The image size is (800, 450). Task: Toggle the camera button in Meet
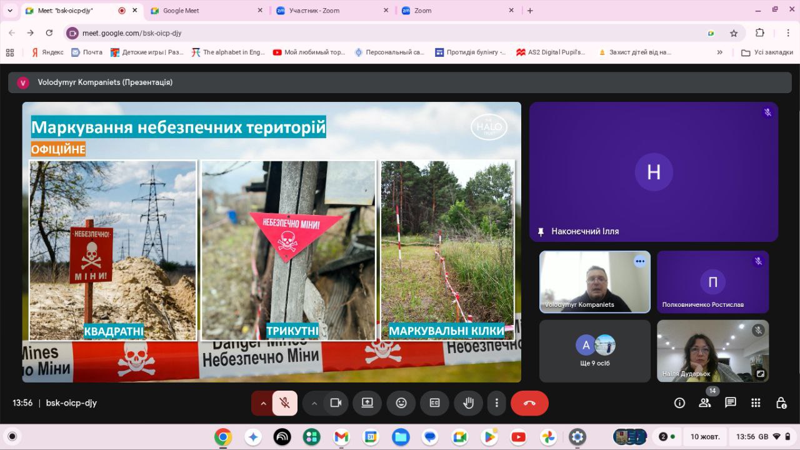point(336,403)
